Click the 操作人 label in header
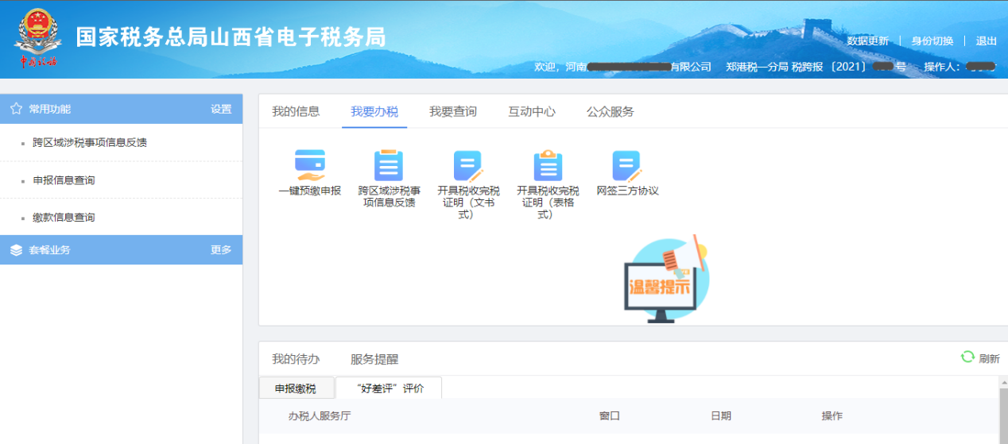Screen dimensions: 1008x444 [943, 67]
